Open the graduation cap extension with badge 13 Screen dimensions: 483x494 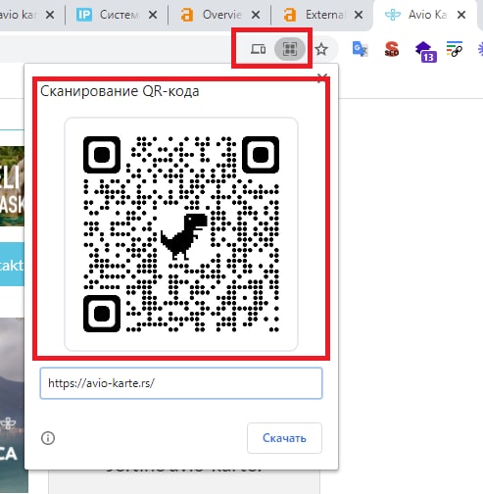click(x=425, y=52)
